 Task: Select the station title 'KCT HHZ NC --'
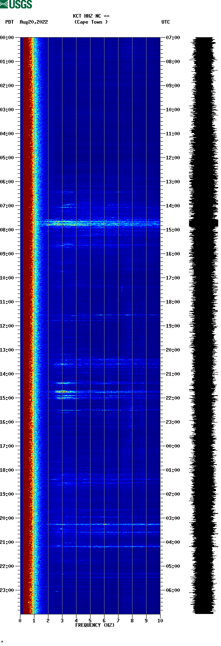coord(91,16)
